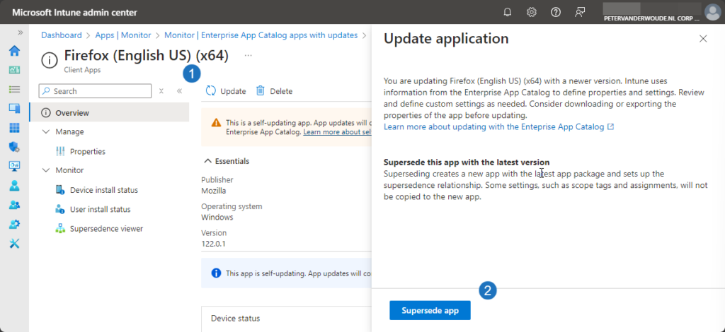Viewport: 725px width, 332px height.
Task: Click the Update toolbar button
Action: (226, 91)
